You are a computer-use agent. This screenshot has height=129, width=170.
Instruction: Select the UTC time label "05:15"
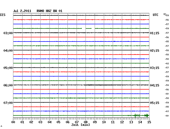coord(155,103)
